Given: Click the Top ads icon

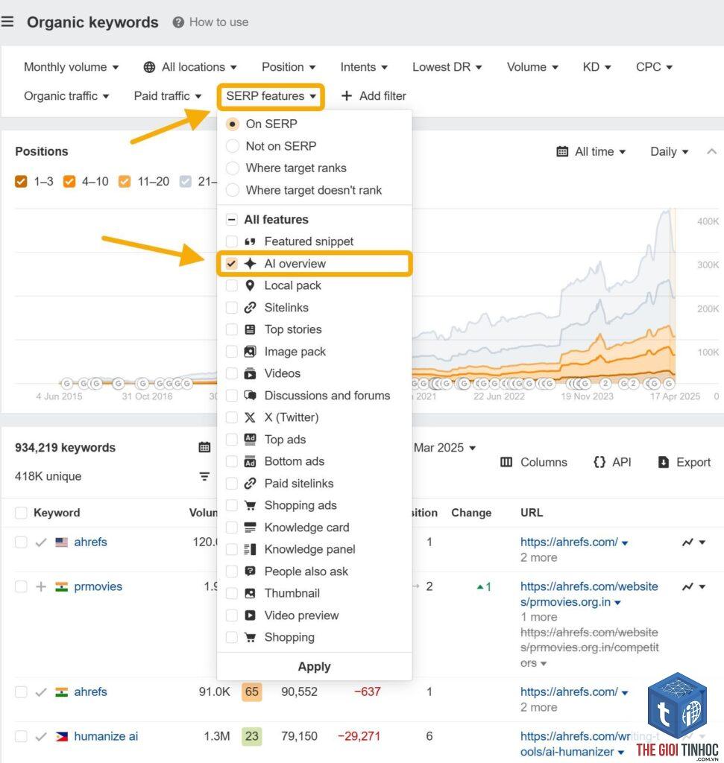Looking at the screenshot, I should 250,440.
